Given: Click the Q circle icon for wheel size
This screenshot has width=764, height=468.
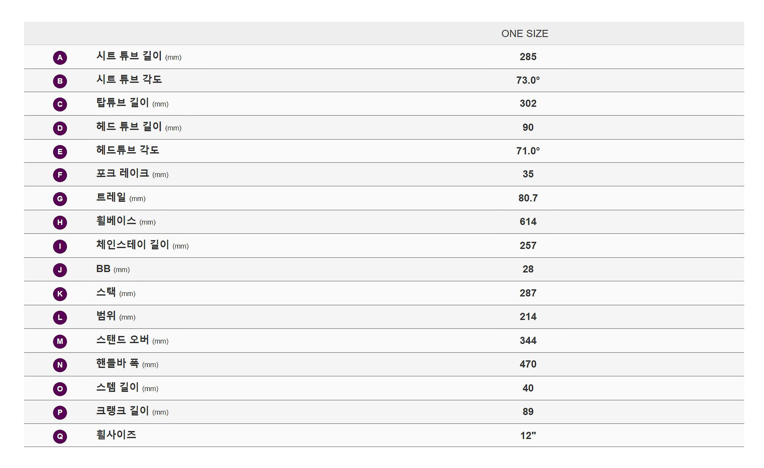Looking at the screenshot, I should click(x=60, y=436).
